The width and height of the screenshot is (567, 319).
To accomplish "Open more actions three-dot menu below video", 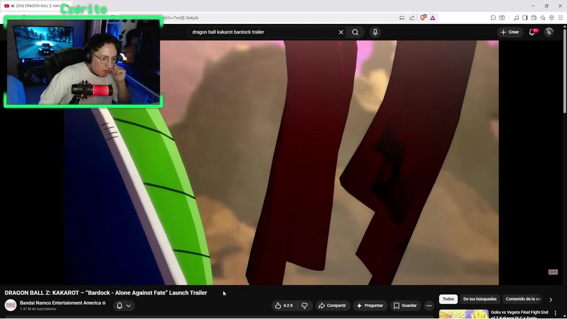I will (429, 306).
